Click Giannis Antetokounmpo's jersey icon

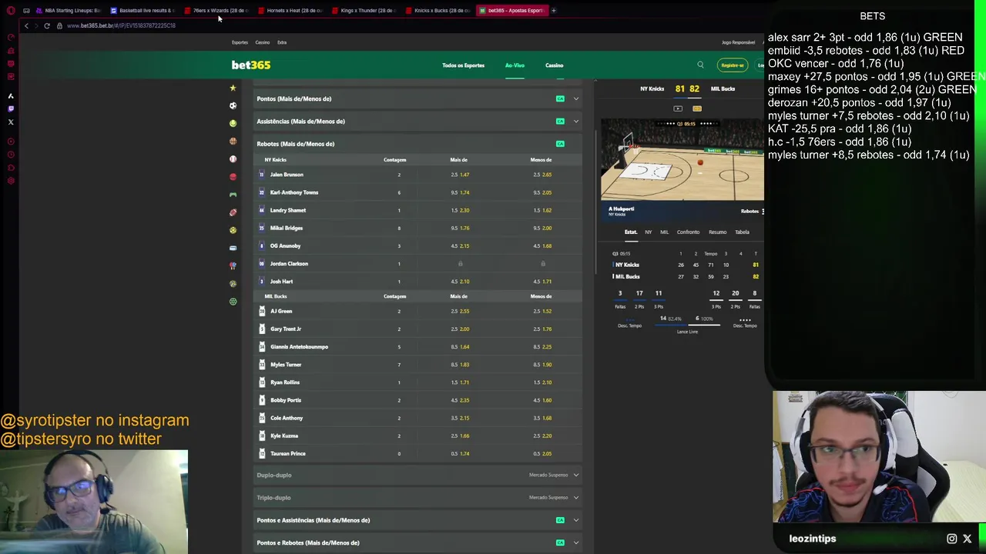tap(262, 347)
